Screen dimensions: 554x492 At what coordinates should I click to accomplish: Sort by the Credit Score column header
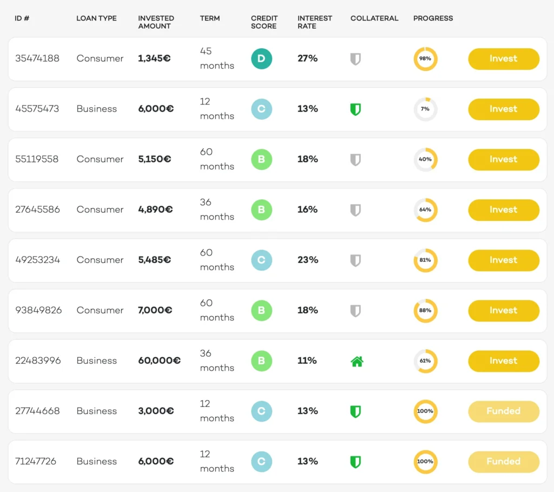[264, 22]
